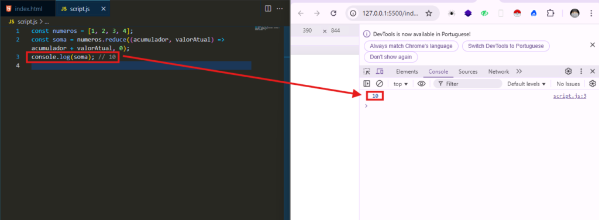Image resolution: width=599 pixels, height=220 pixels.
Task: Click the bug extension icon
Action: tap(452, 13)
